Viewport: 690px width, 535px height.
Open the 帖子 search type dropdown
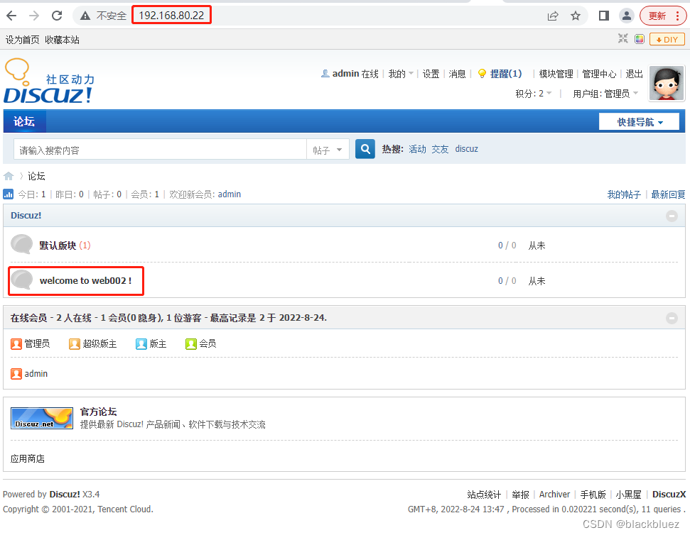(328, 150)
